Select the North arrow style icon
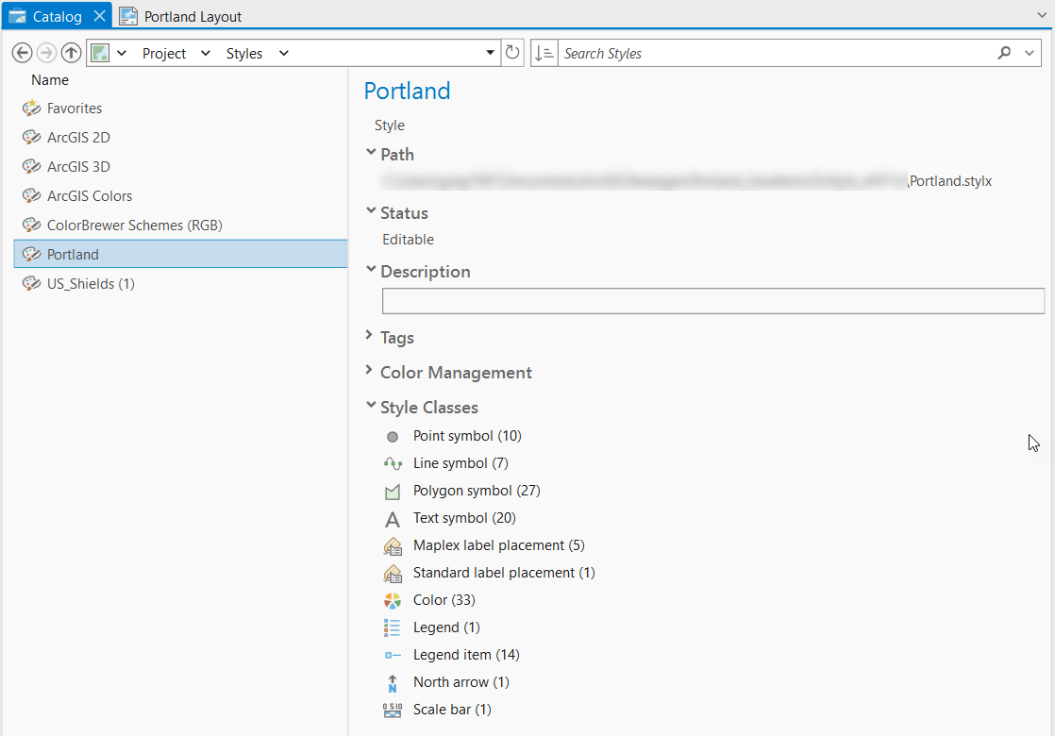Image resolution: width=1055 pixels, height=736 pixels. click(x=392, y=682)
